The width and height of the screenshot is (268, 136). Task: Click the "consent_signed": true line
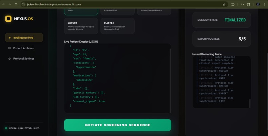pos(89,101)
